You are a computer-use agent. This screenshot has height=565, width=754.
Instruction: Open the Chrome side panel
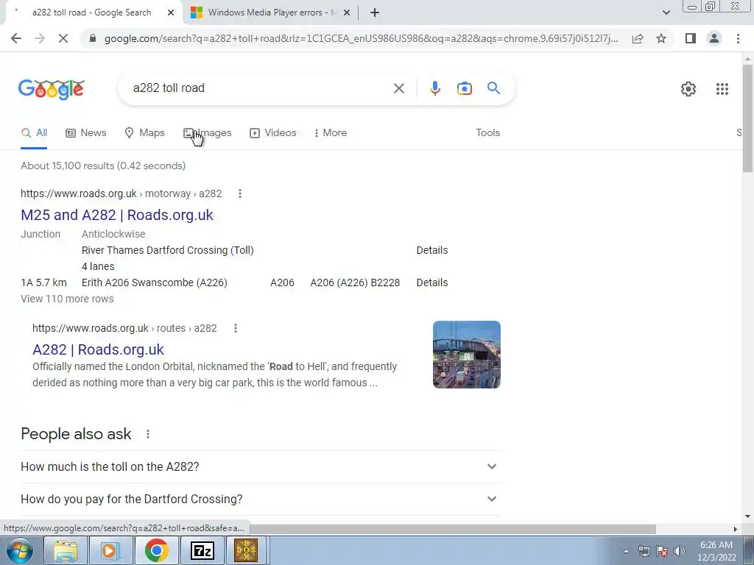pyautogui.click(x=691, y=38)
